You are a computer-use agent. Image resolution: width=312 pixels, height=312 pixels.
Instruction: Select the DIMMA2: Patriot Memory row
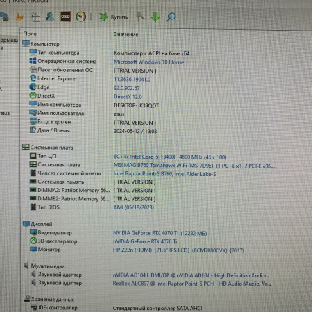click(92, 191)
